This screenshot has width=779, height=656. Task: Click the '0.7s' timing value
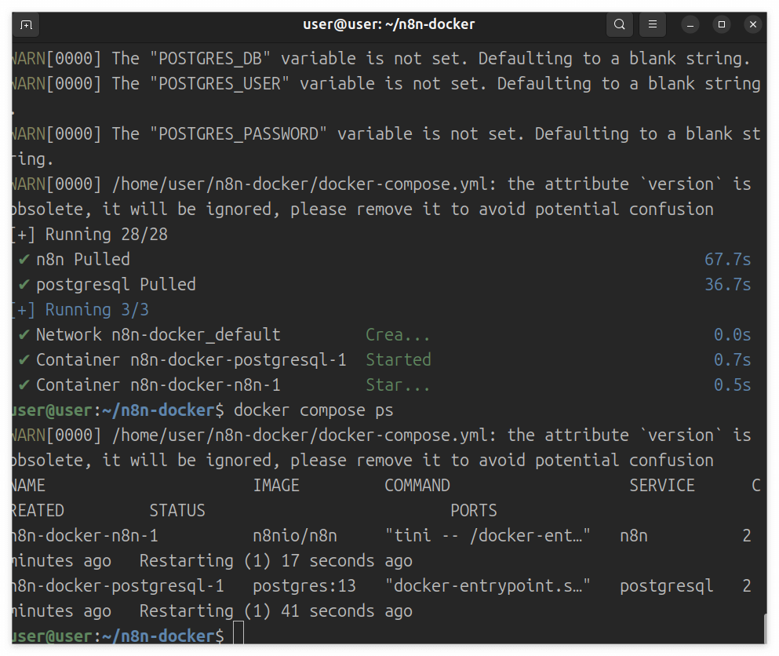click(x=732, y=360)
